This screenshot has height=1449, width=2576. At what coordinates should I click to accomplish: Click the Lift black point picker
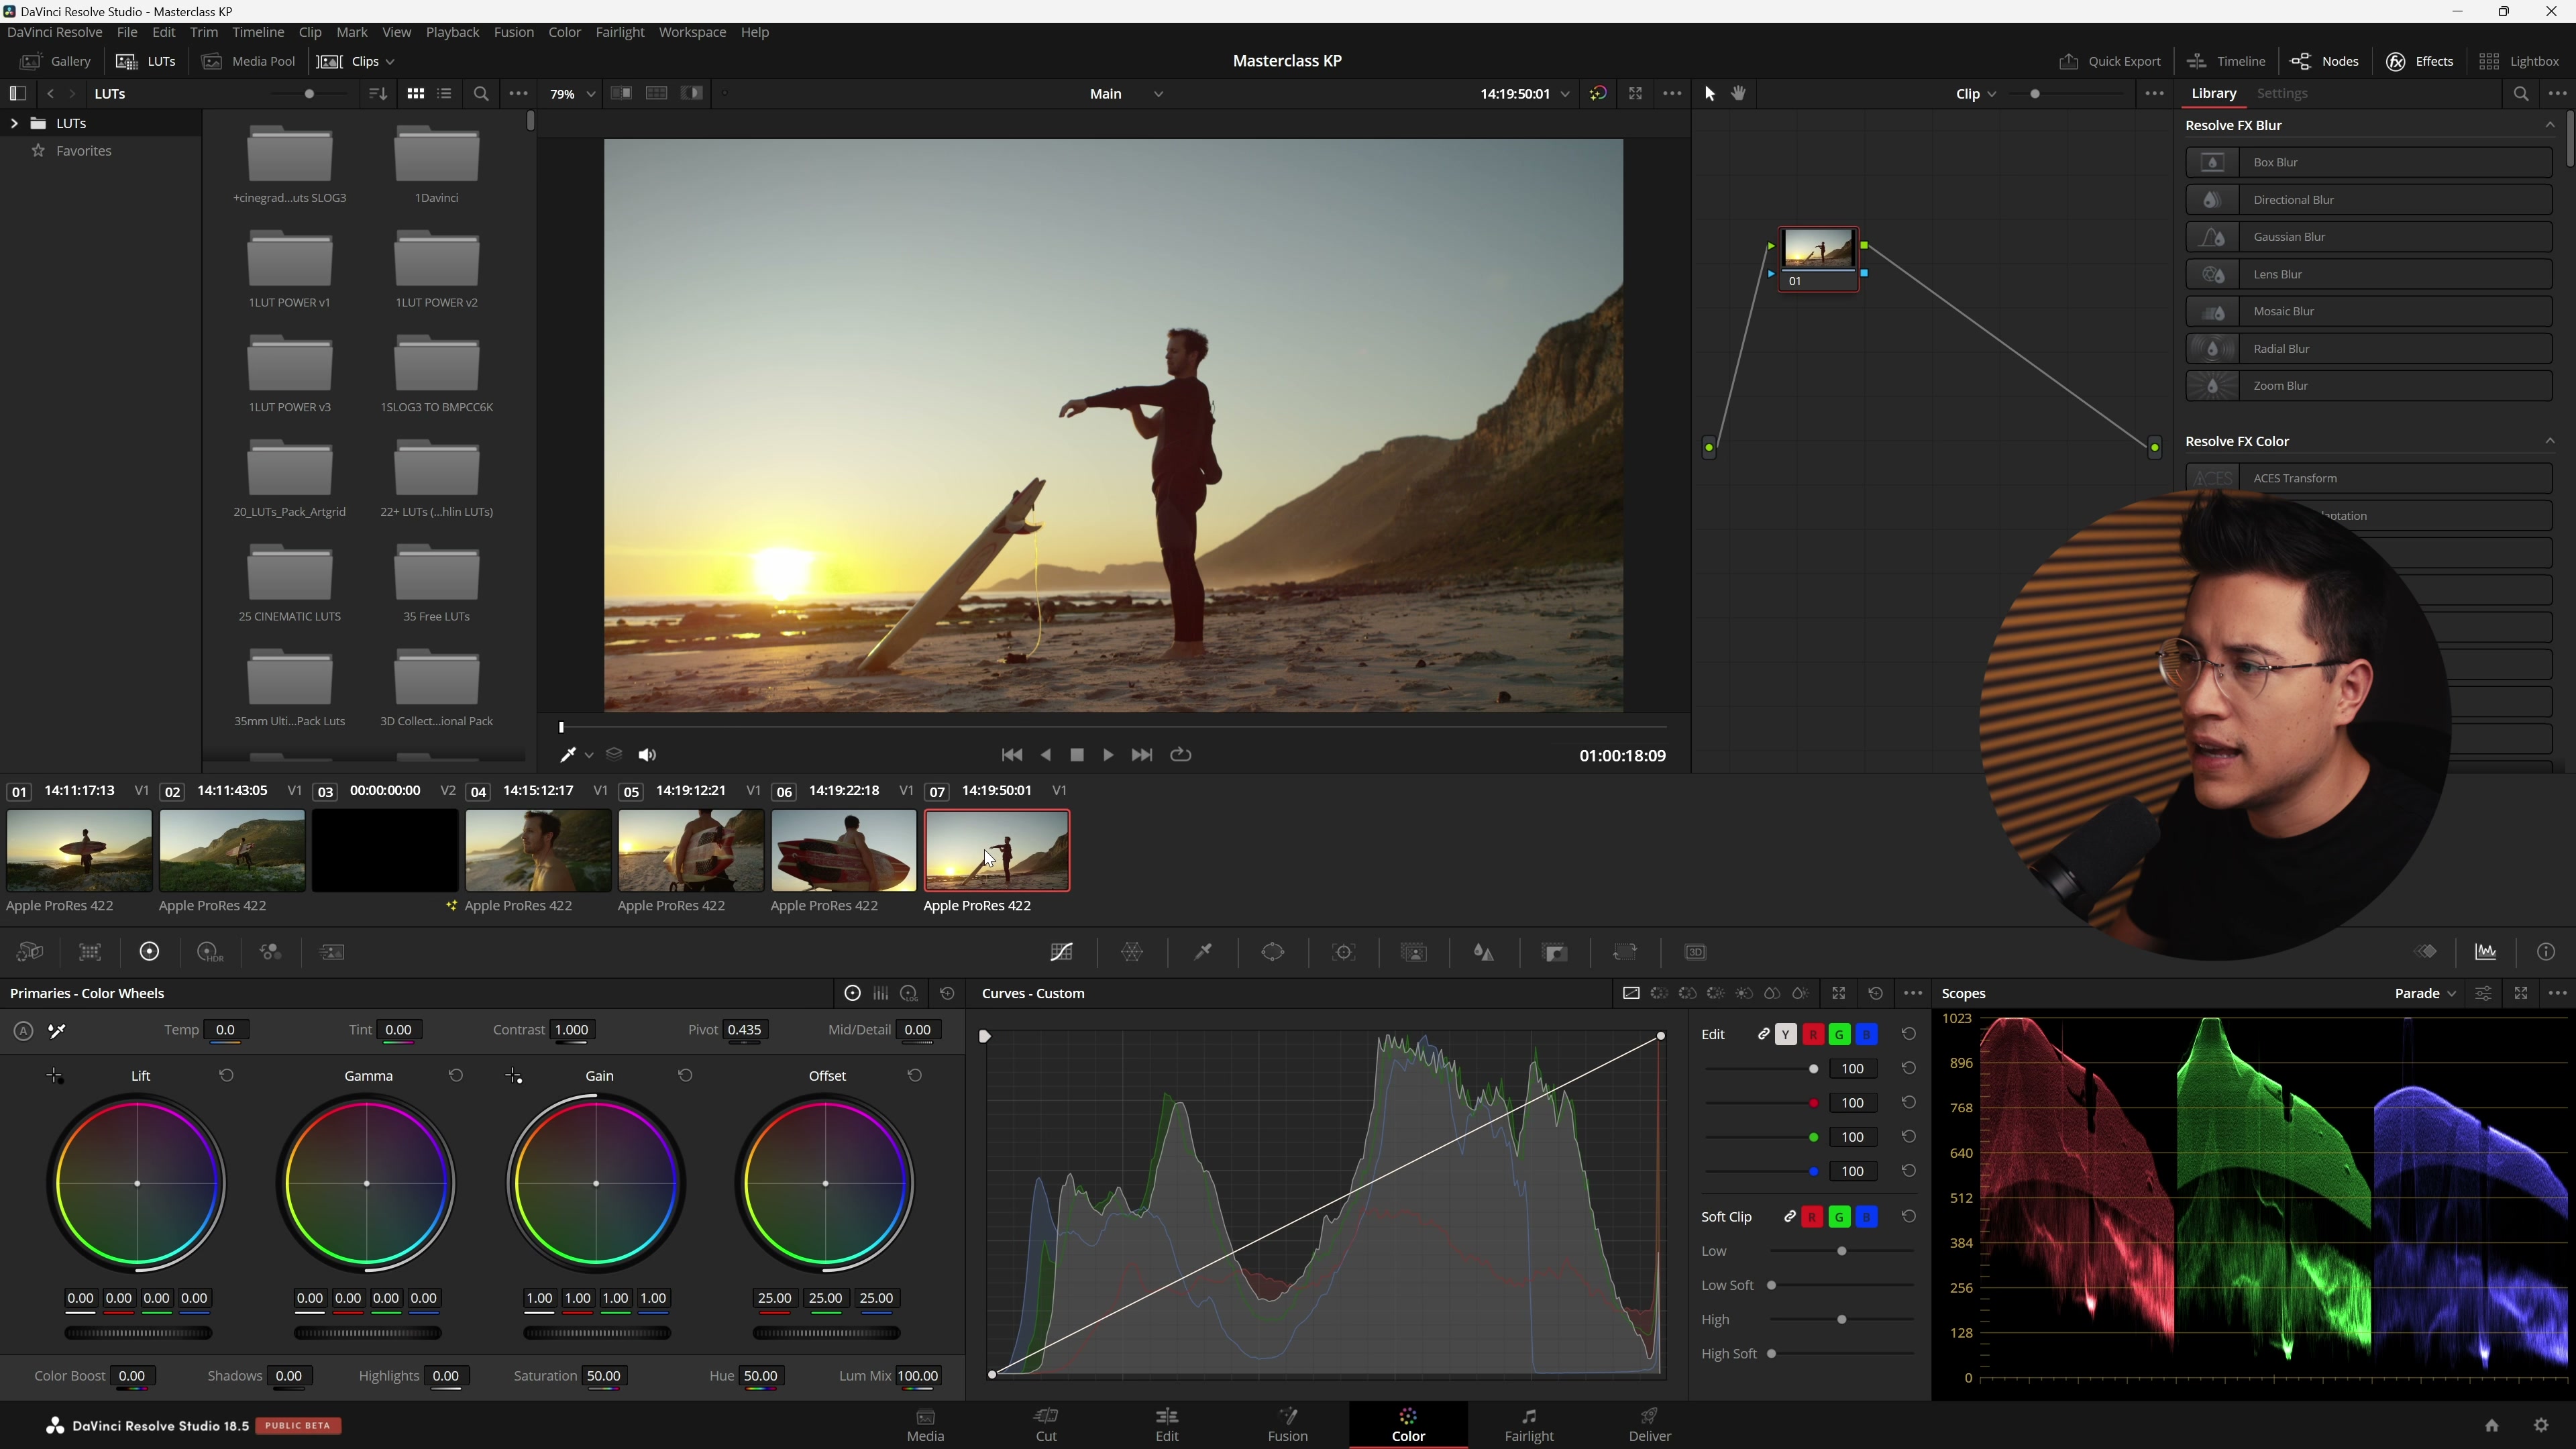point(55,1076)
